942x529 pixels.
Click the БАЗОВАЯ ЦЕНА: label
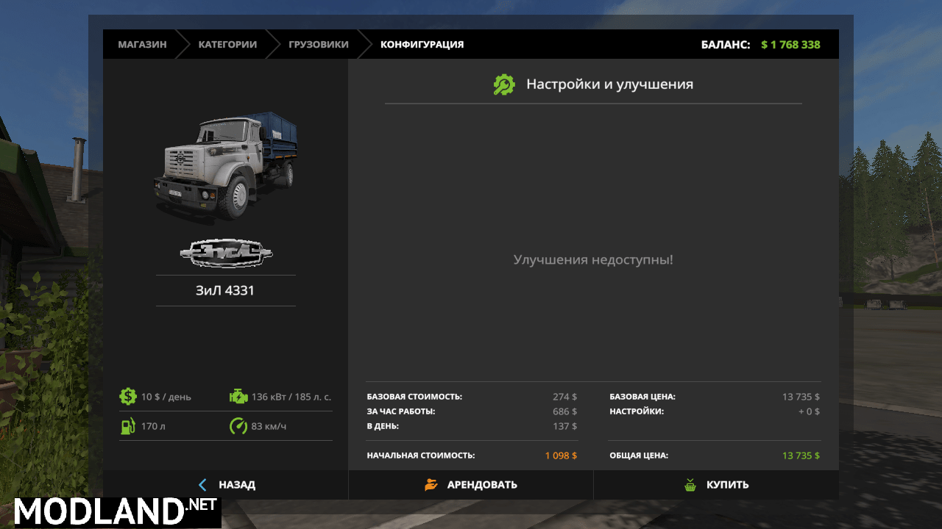[x=642, y=397]
